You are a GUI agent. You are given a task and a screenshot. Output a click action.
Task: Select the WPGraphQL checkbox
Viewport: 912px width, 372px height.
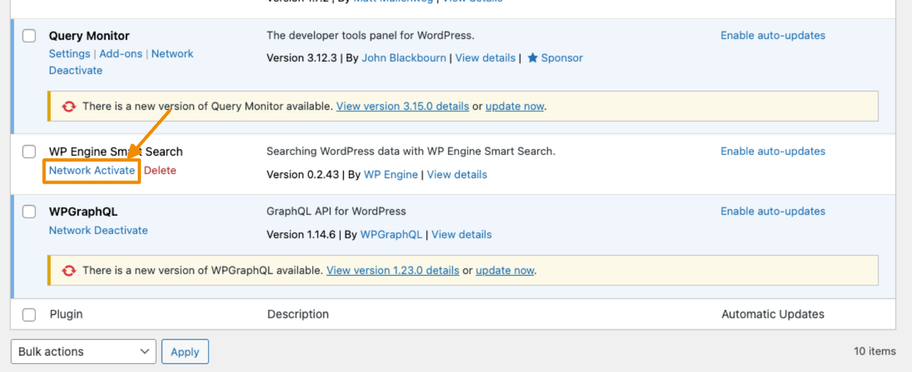point(29,211)
